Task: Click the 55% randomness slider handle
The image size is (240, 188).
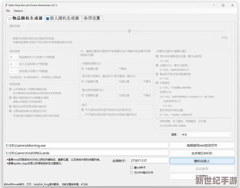Action: point(129,31)
